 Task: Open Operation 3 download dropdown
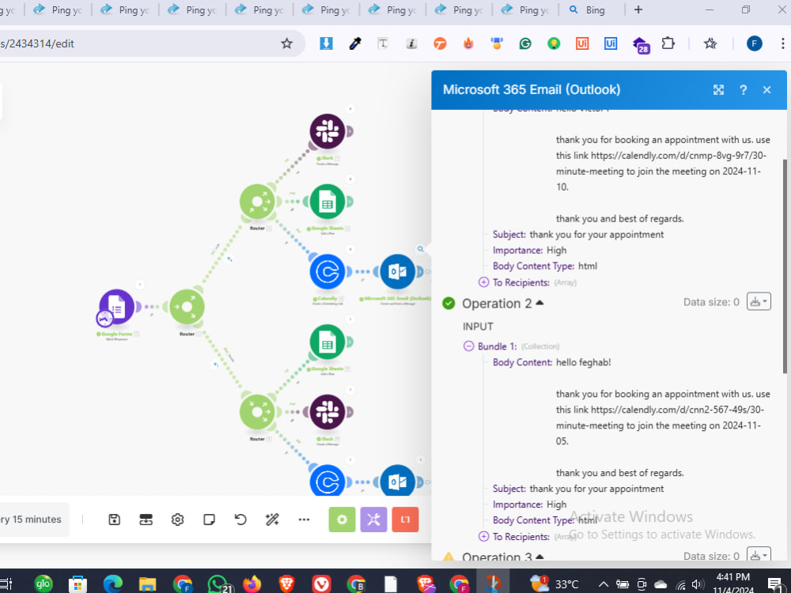pos(759,554)
